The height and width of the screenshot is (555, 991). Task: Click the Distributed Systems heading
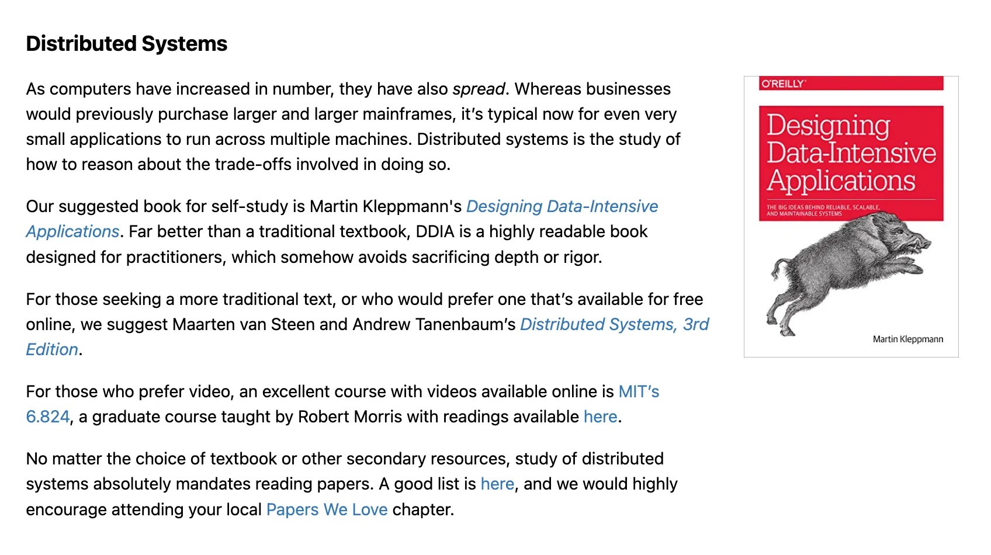point(127,44)
